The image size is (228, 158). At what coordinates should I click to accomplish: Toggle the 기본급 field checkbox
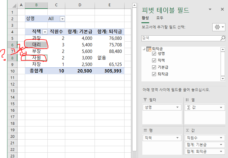tap(154, 67)
